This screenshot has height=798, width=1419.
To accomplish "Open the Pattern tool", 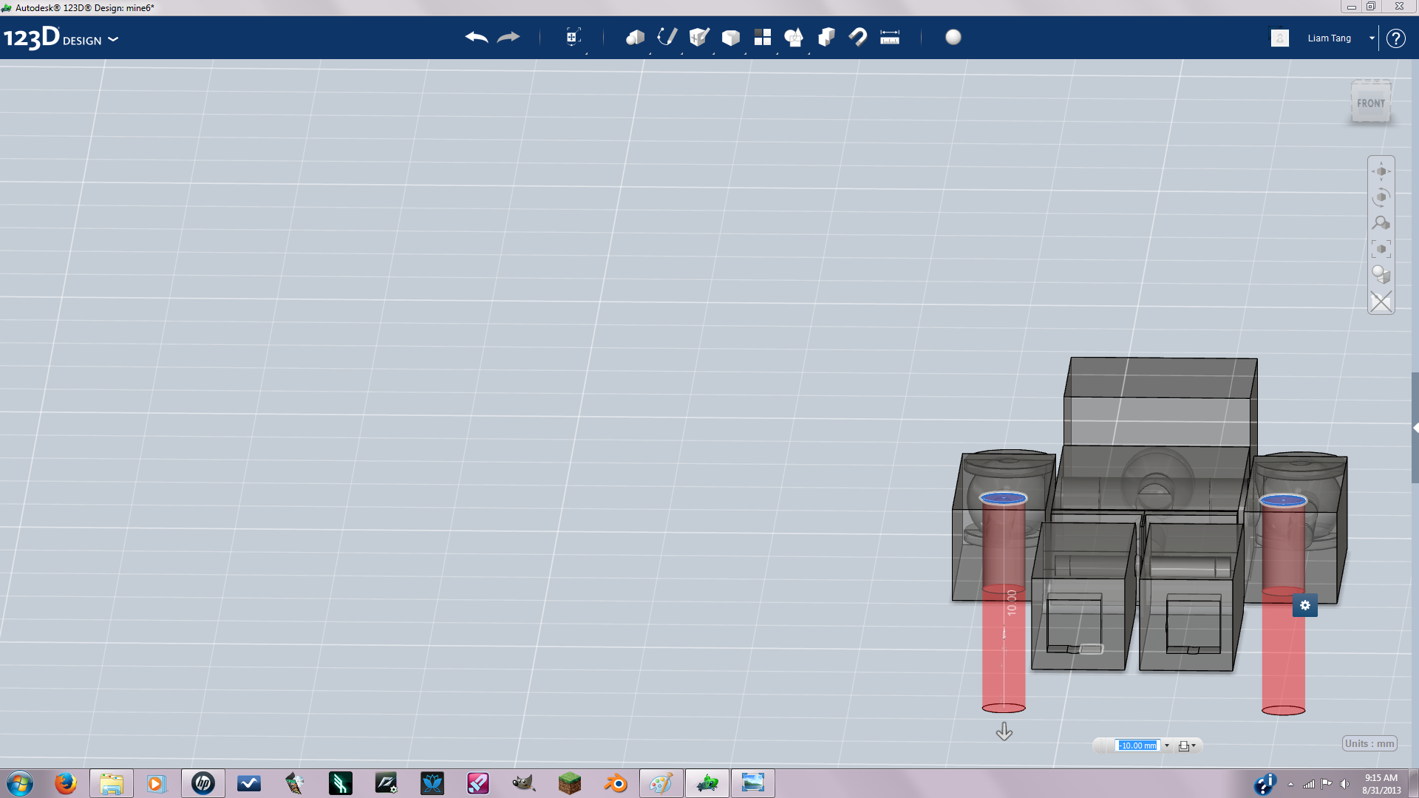I will point(762,37).
